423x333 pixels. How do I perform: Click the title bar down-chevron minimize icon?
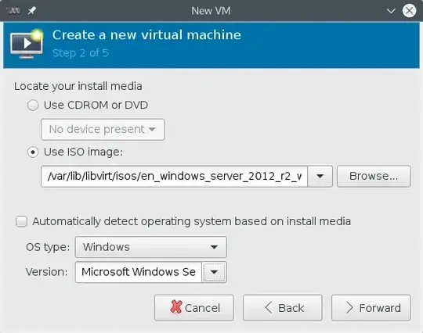point(391,11)
